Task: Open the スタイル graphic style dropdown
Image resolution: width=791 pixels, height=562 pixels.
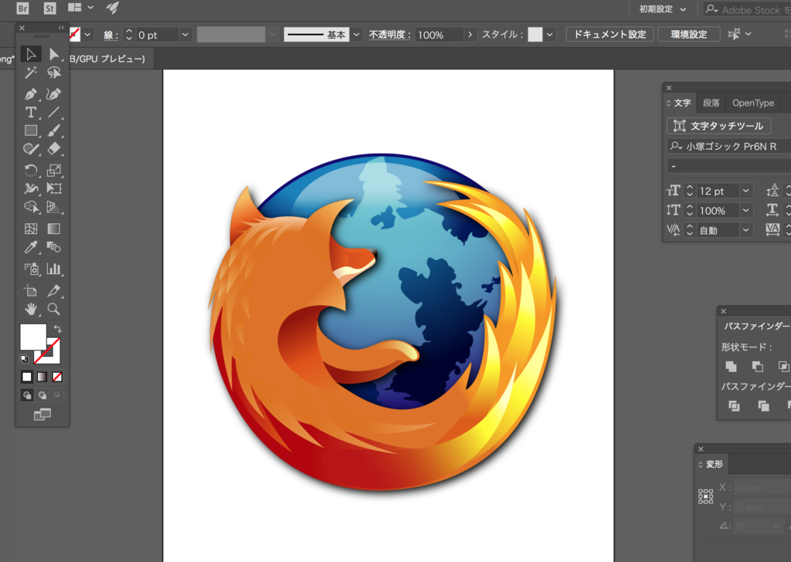Action: coord(549,35)
